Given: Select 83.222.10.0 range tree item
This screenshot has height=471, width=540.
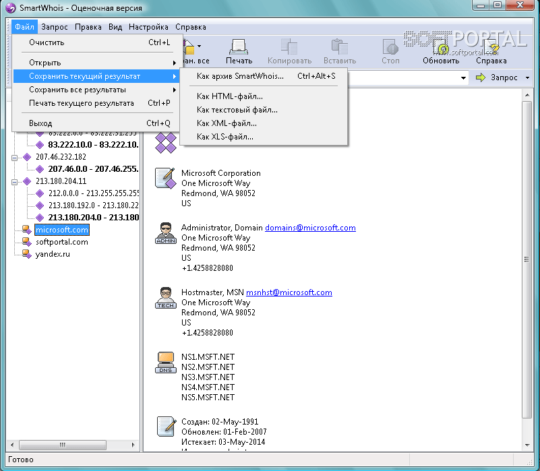Looking at the screenshot, I should click(93, 145).
